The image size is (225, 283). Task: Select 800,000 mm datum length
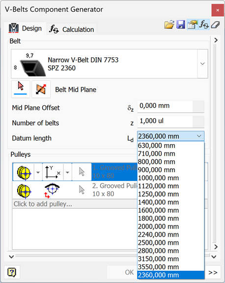click(171, 162)
